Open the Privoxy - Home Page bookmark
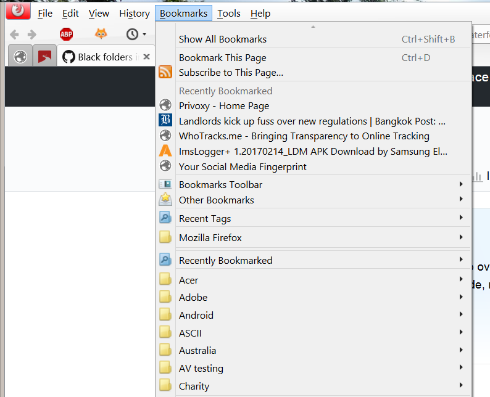Image resolution: width=490 pixels, height=397 pixels. pos(314,106)
